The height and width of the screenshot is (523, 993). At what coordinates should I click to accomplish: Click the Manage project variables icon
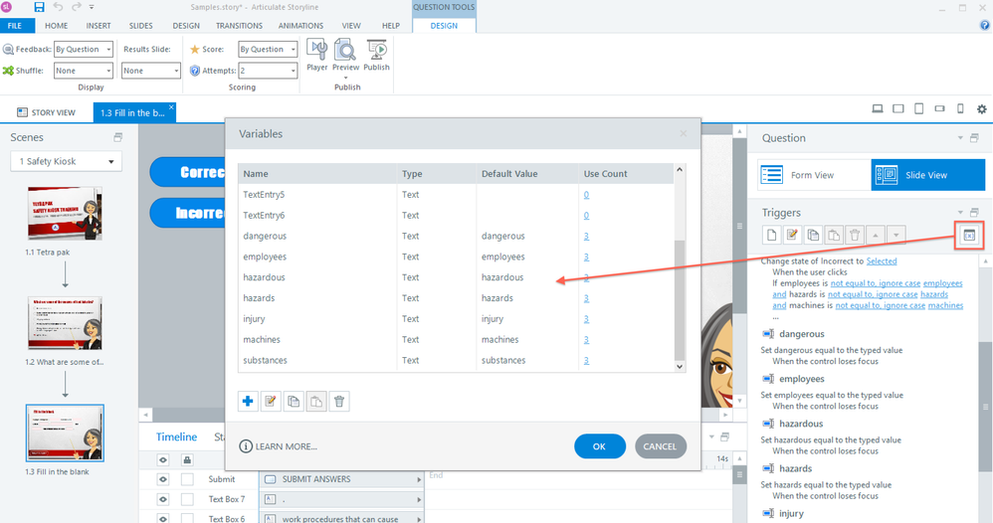tap(969, 235)
